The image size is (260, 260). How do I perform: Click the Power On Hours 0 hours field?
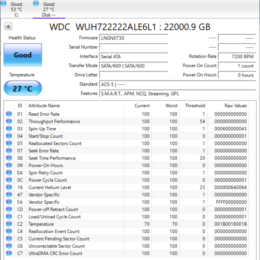click(237, 75)
